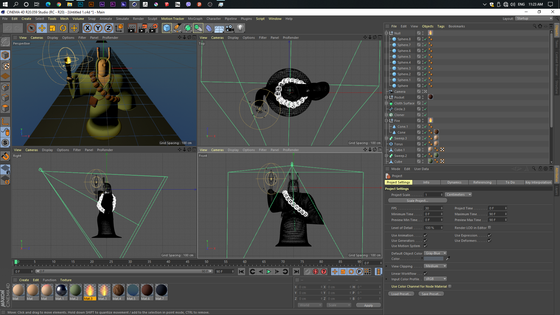Click the Light object bulb icon
Image resolution: width=560 pixels, height=315 pixels.
click(x=240, y=28)
